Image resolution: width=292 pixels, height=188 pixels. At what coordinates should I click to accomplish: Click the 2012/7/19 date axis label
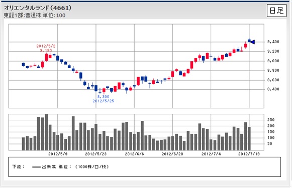click(x=249, y=154)
